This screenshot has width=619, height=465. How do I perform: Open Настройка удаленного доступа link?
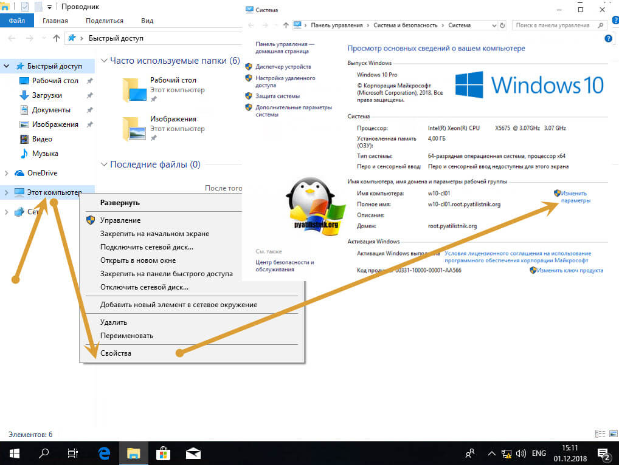(285, 81)
